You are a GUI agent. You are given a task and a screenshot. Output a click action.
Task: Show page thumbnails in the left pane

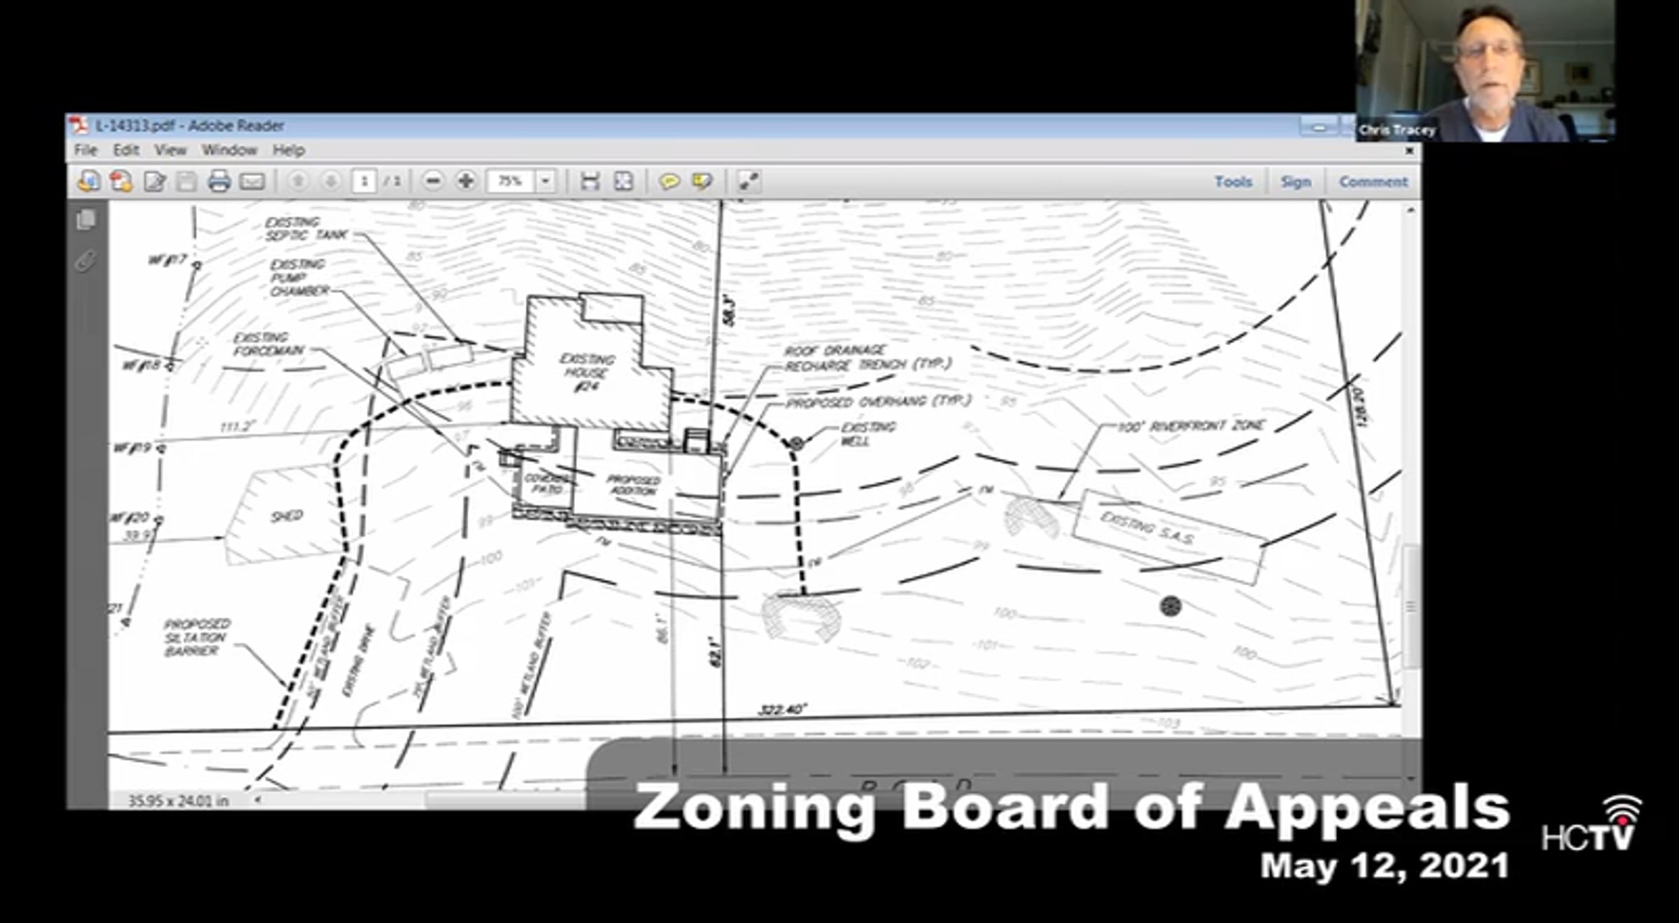coord(86,220)
